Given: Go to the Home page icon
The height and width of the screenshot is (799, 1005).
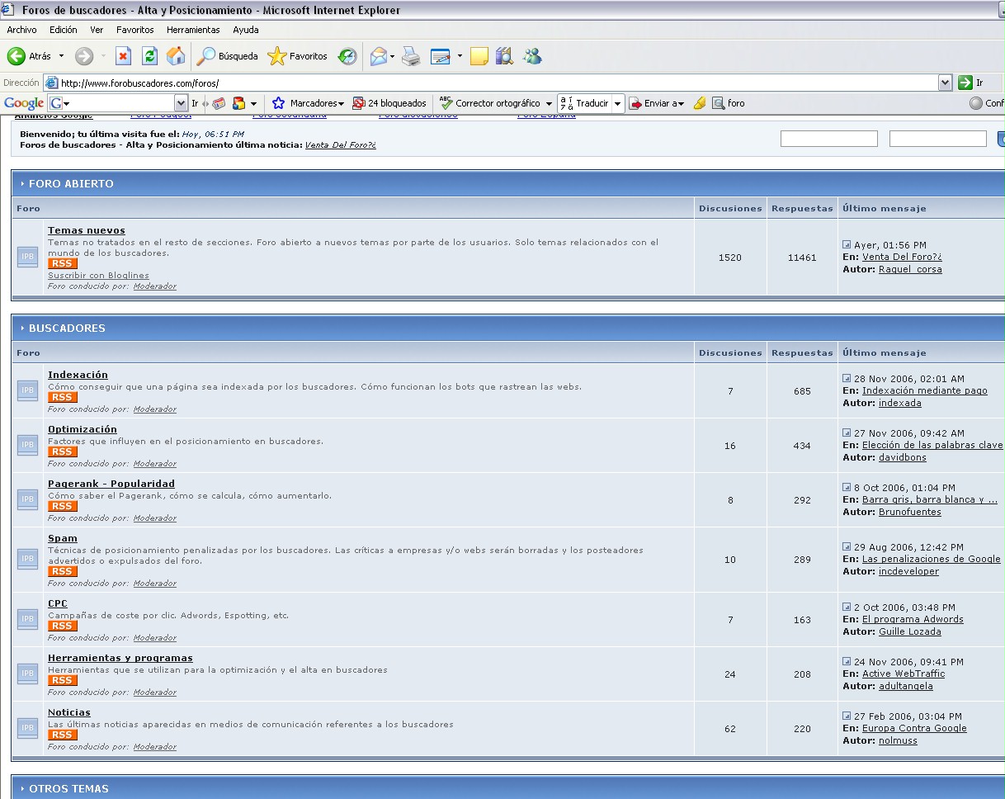Looking at the screenshot, I should point(176,56).
